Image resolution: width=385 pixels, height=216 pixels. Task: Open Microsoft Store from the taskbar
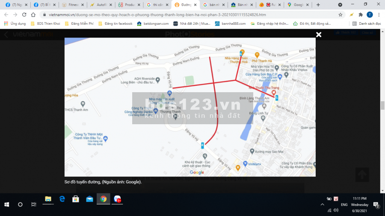[76, 199]
